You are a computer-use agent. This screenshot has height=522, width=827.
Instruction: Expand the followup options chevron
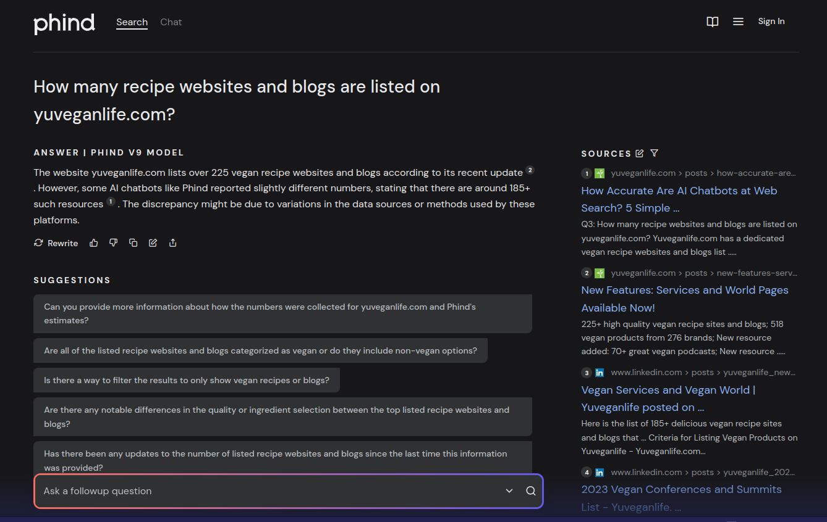[509, 491]
